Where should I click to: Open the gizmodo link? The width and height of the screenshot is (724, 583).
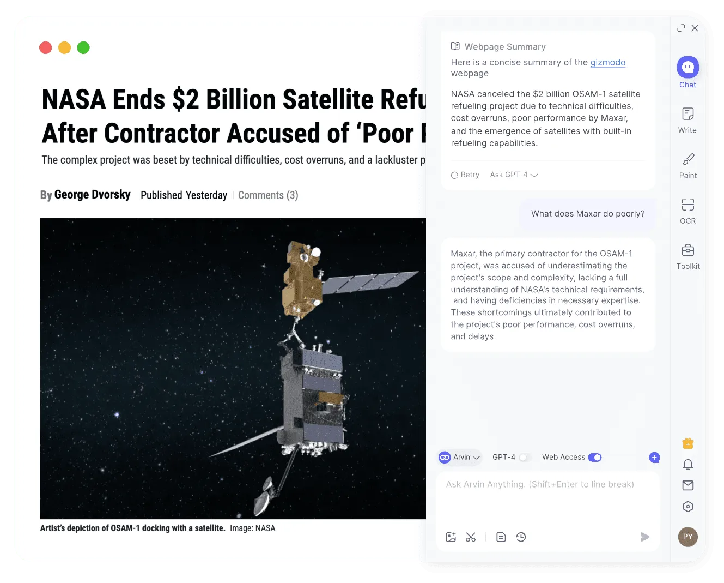[607, 62]
